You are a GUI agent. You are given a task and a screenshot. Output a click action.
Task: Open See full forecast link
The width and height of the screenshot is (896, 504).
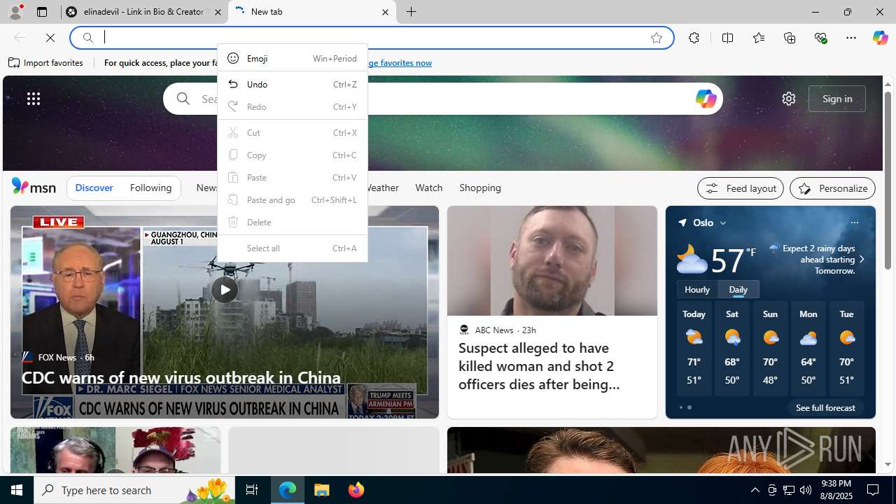(825, 407)
